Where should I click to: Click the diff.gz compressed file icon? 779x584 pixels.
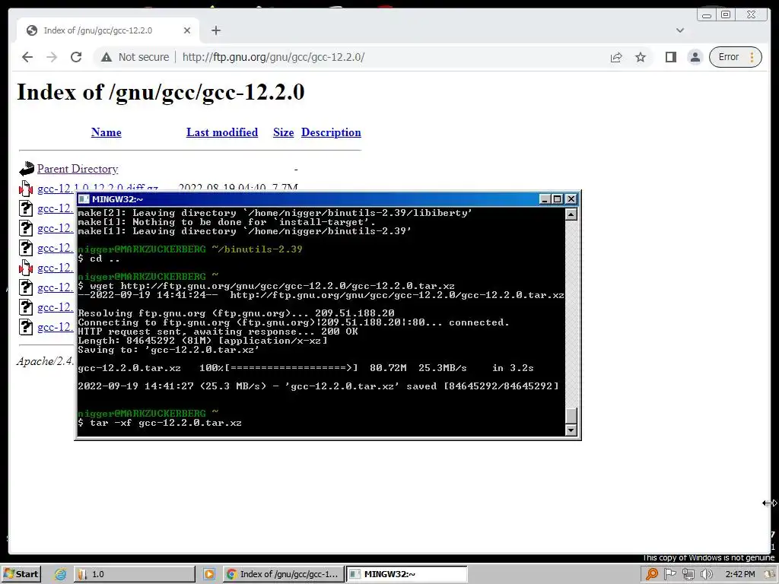click(x=26, y=189)
